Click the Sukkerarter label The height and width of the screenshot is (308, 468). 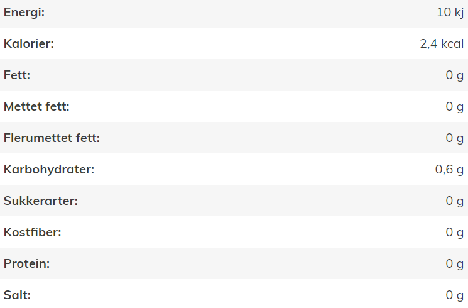(41, 201)
